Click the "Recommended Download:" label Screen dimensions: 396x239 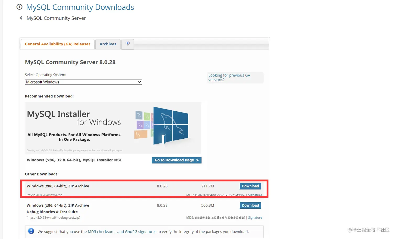[x=49, y=96]
